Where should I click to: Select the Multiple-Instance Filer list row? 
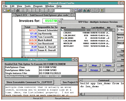point(41,76)
